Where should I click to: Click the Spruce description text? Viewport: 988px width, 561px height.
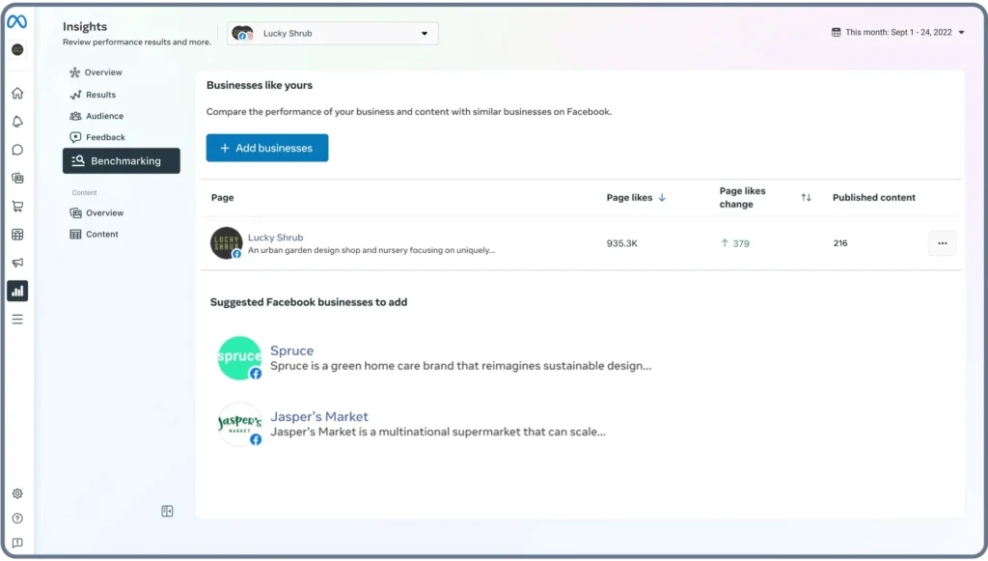pyautogui.click(x=461, y=366)
